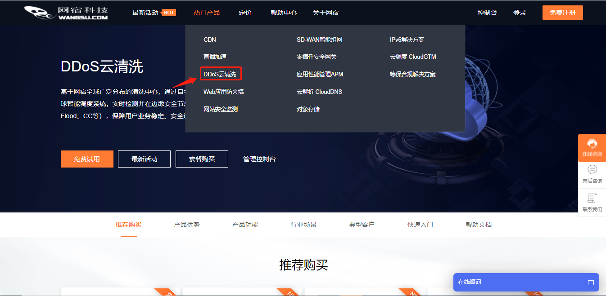Click 联系我们 in the side panel
The height and width of the screenshot is (296, 606).
pos(592,203)
